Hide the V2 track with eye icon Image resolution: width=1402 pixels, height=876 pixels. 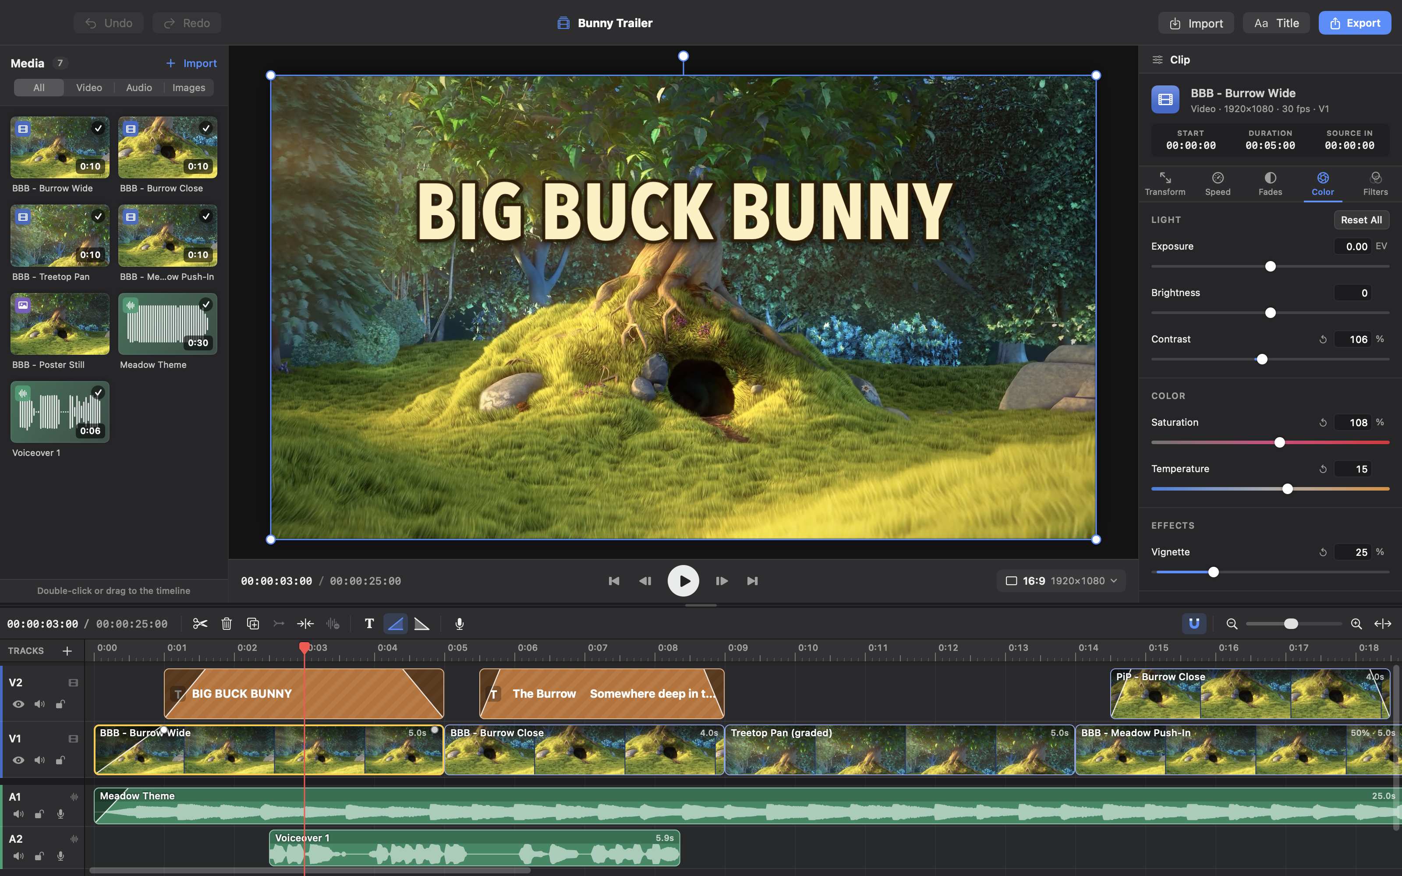(18, 704)
